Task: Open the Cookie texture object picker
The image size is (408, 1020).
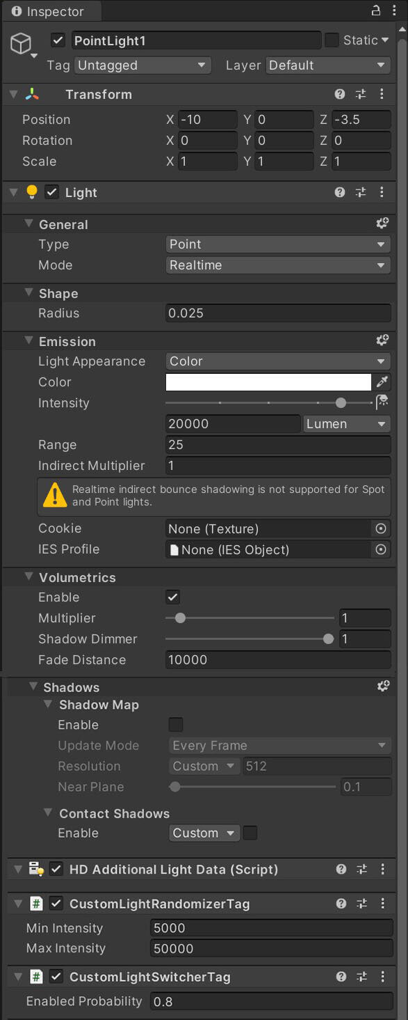Action: 381,528
